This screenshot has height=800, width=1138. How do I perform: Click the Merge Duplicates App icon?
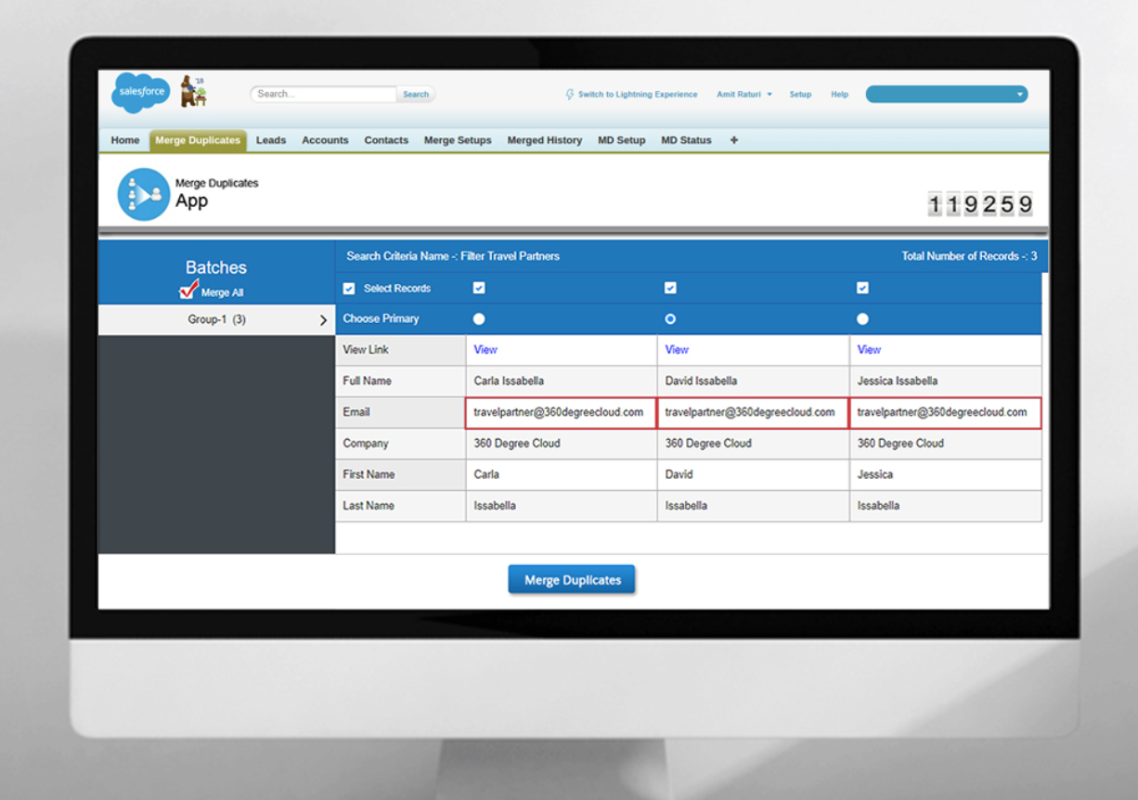point(143,194)
